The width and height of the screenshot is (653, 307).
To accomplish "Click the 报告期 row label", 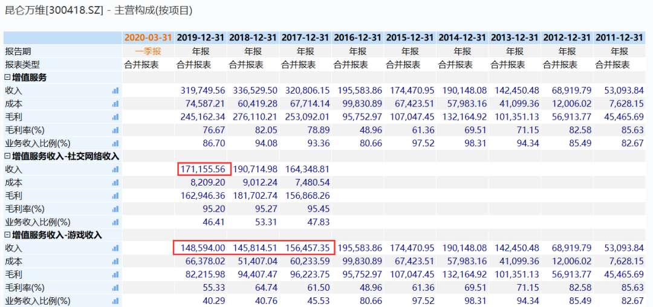I will pyautogui.click(x=18, y=51).
